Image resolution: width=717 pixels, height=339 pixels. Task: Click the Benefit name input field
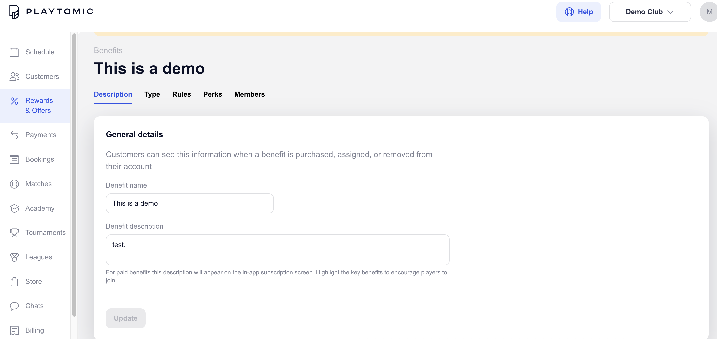click(190, 203)
